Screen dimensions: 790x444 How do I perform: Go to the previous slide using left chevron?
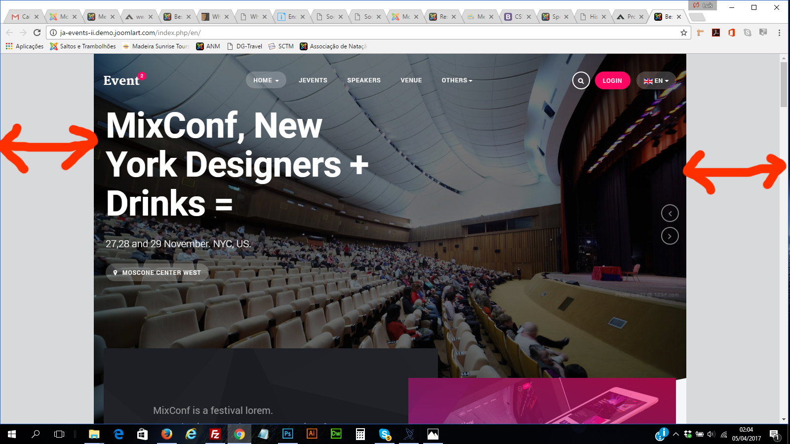pyautogui.click(x=670, y=214)
